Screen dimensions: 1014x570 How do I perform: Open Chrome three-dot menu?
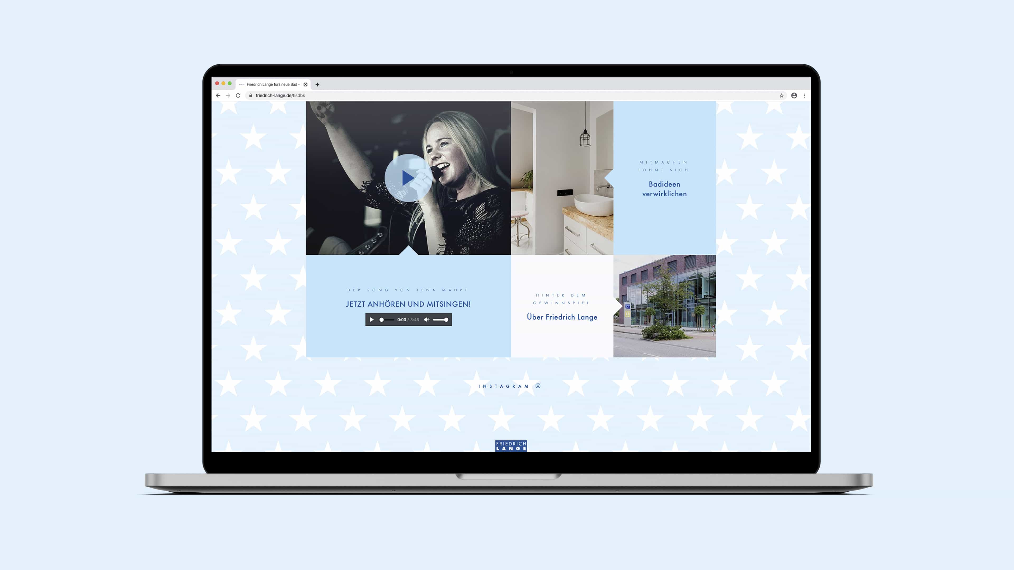tap(804, 96)
